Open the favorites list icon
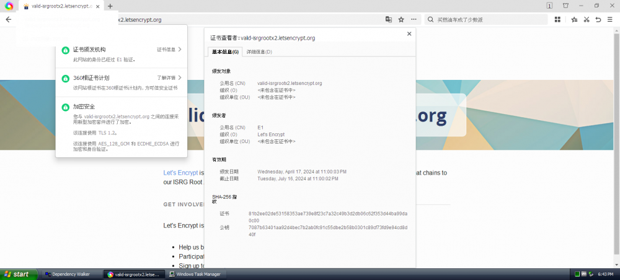This screenshot has width=620, height=280. pyautogui.click(x=573, y=19)
